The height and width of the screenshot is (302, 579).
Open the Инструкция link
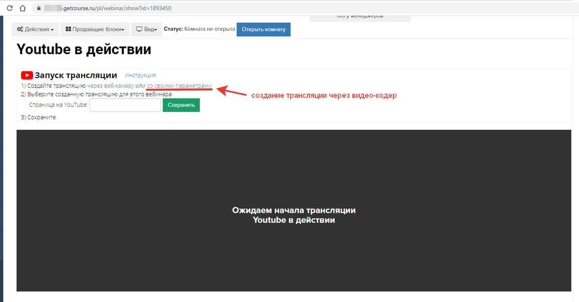(141, 75)
